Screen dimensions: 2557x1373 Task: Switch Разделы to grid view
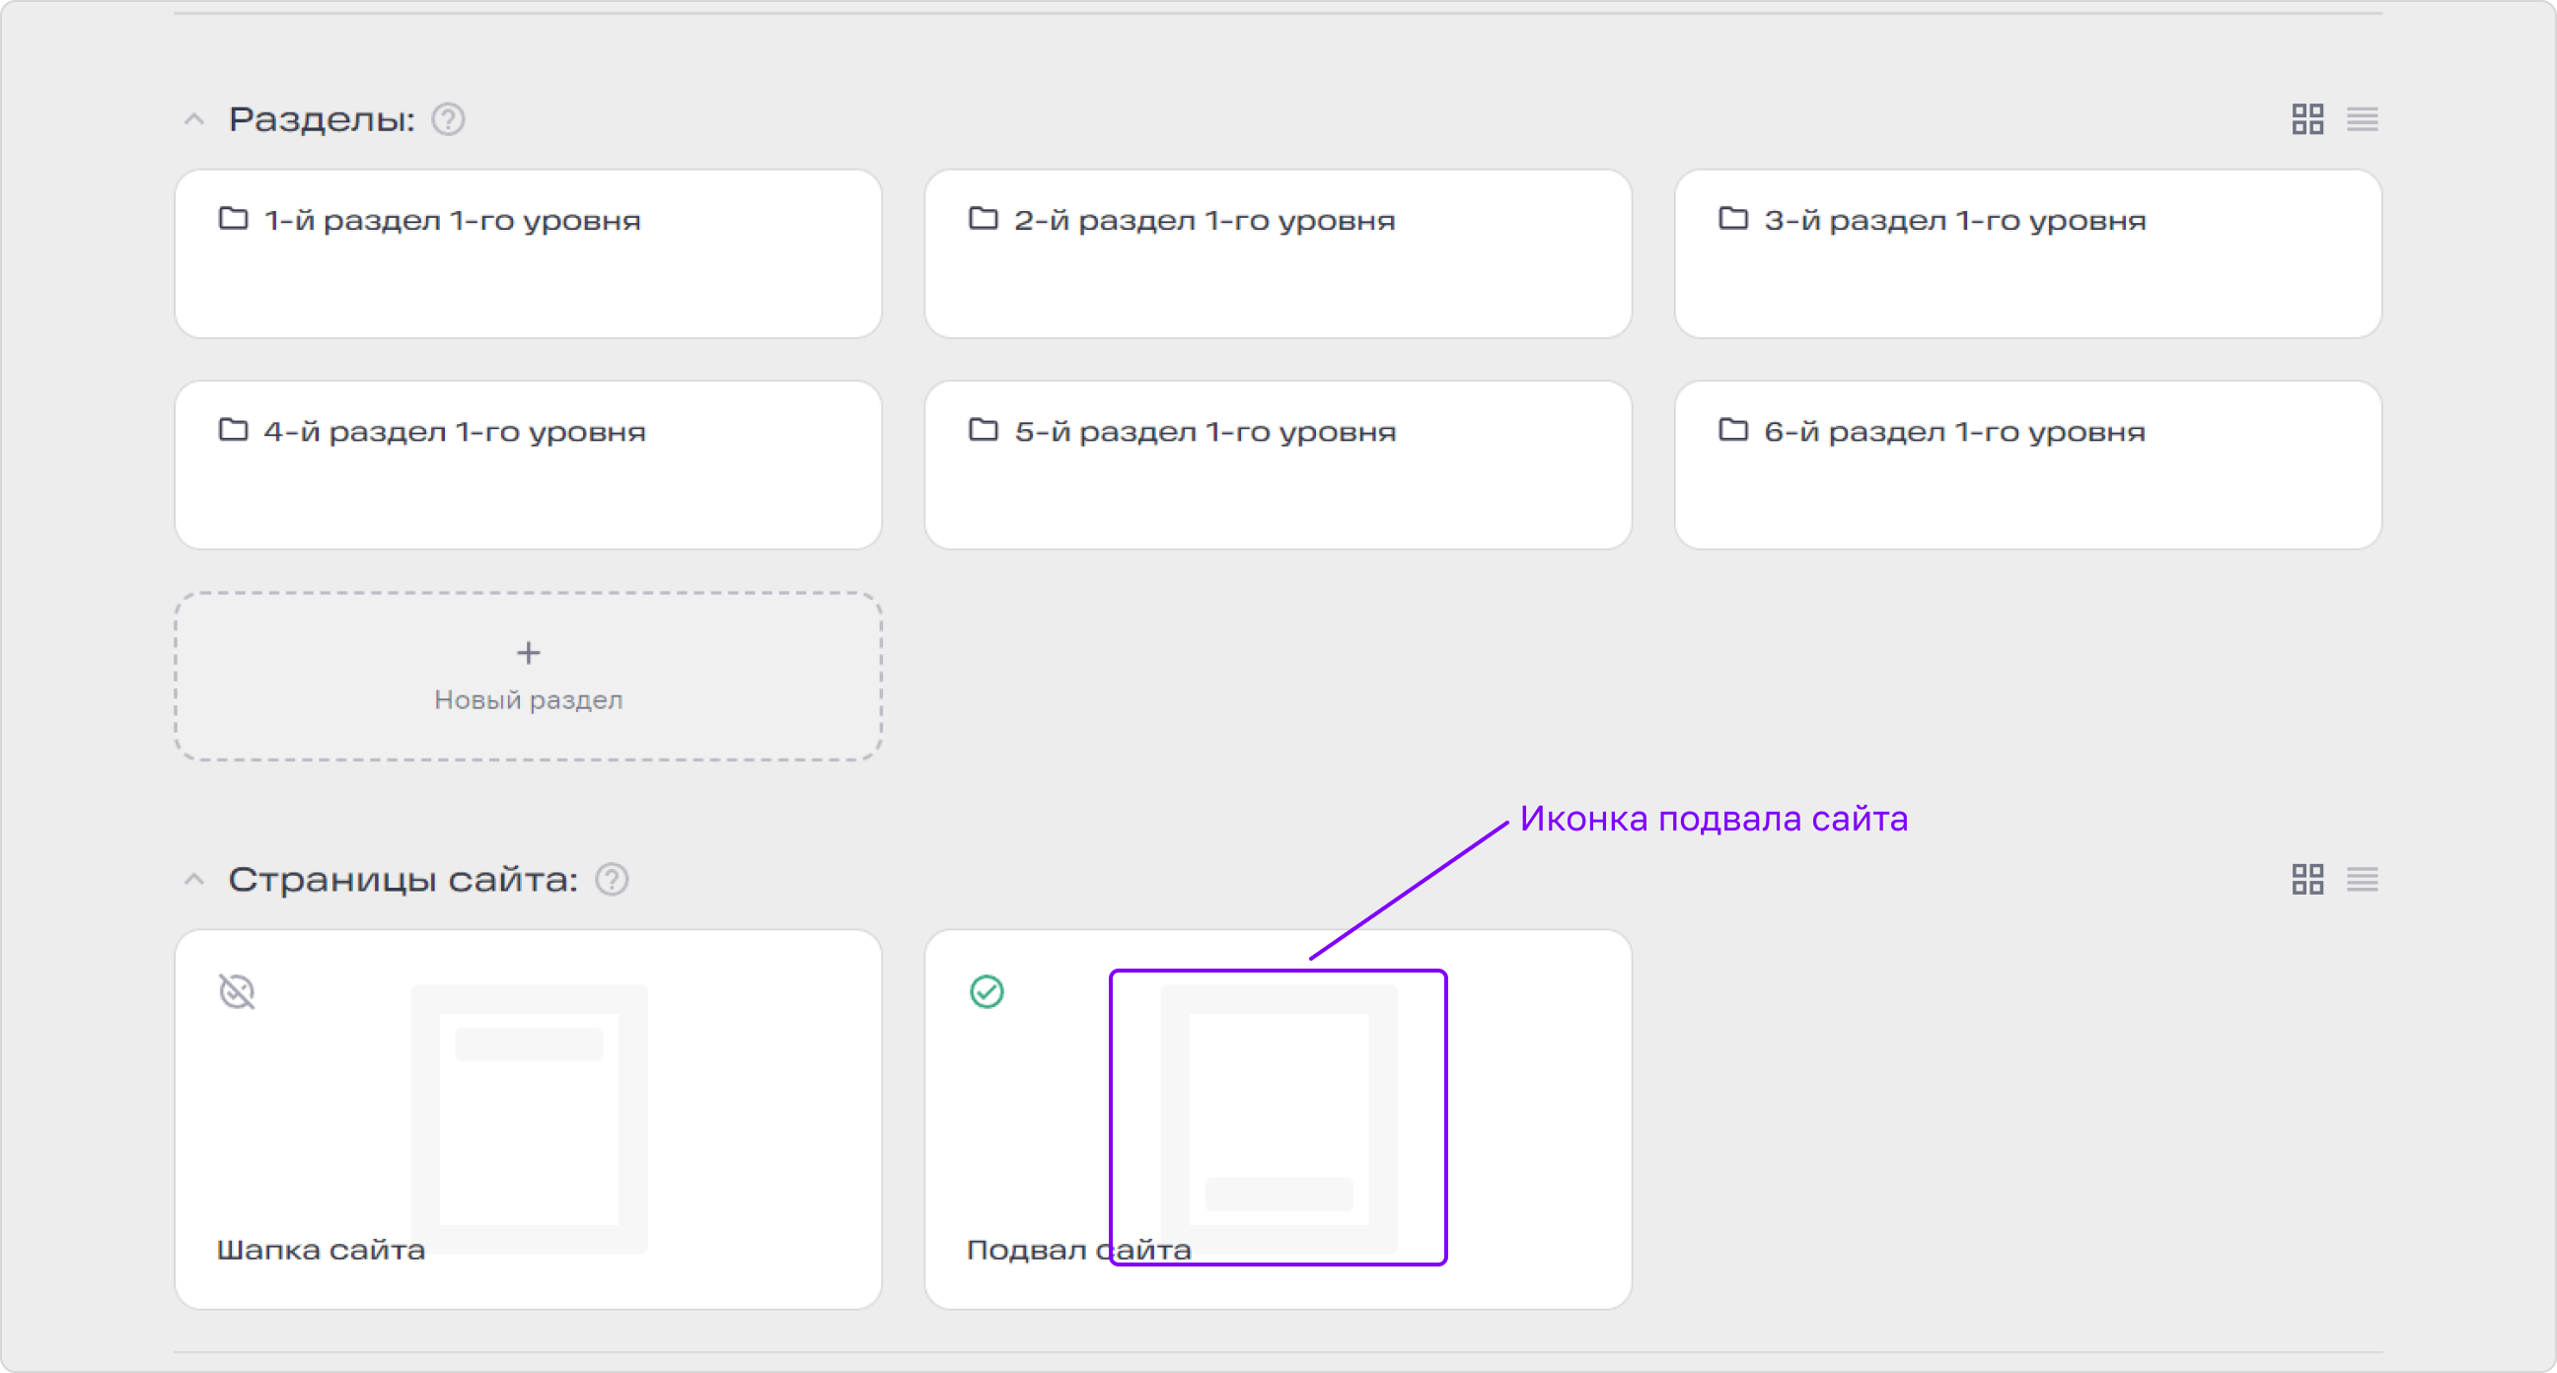(2306, 119)
